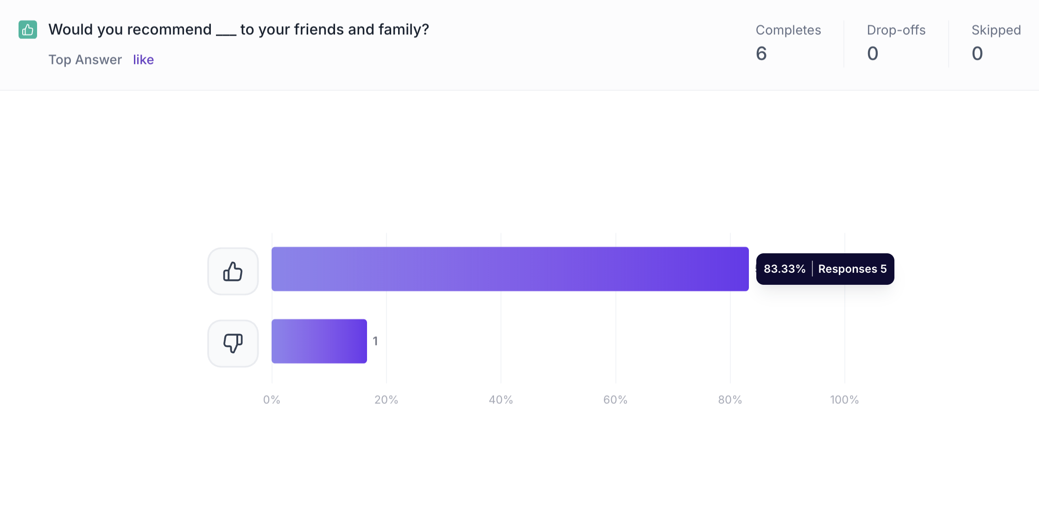Click the Completes stat label
The height and width of the screenshot is (514, 1039).
(788, 30)
